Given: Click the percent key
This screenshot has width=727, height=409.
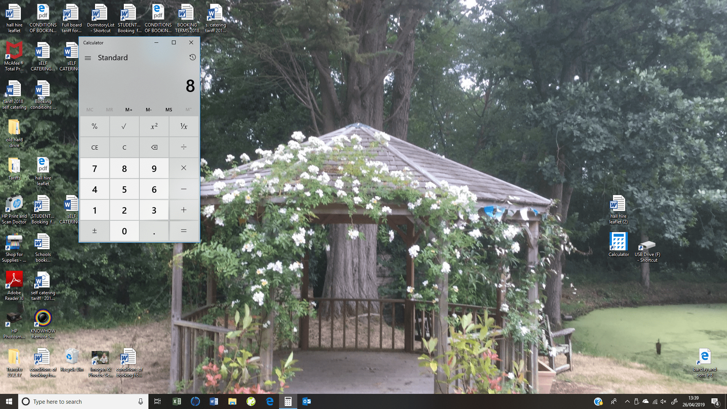Looking at the screenshot, I should point(95,126).
